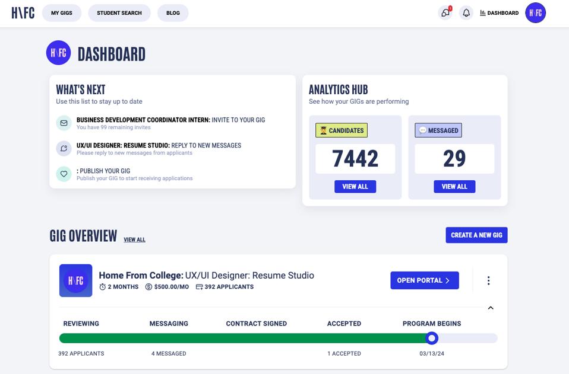Open the three-dot gig options menu

coord(488,280)
